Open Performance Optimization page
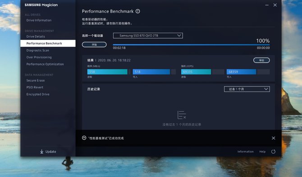302x177 pixels. [x=45, y=64]
